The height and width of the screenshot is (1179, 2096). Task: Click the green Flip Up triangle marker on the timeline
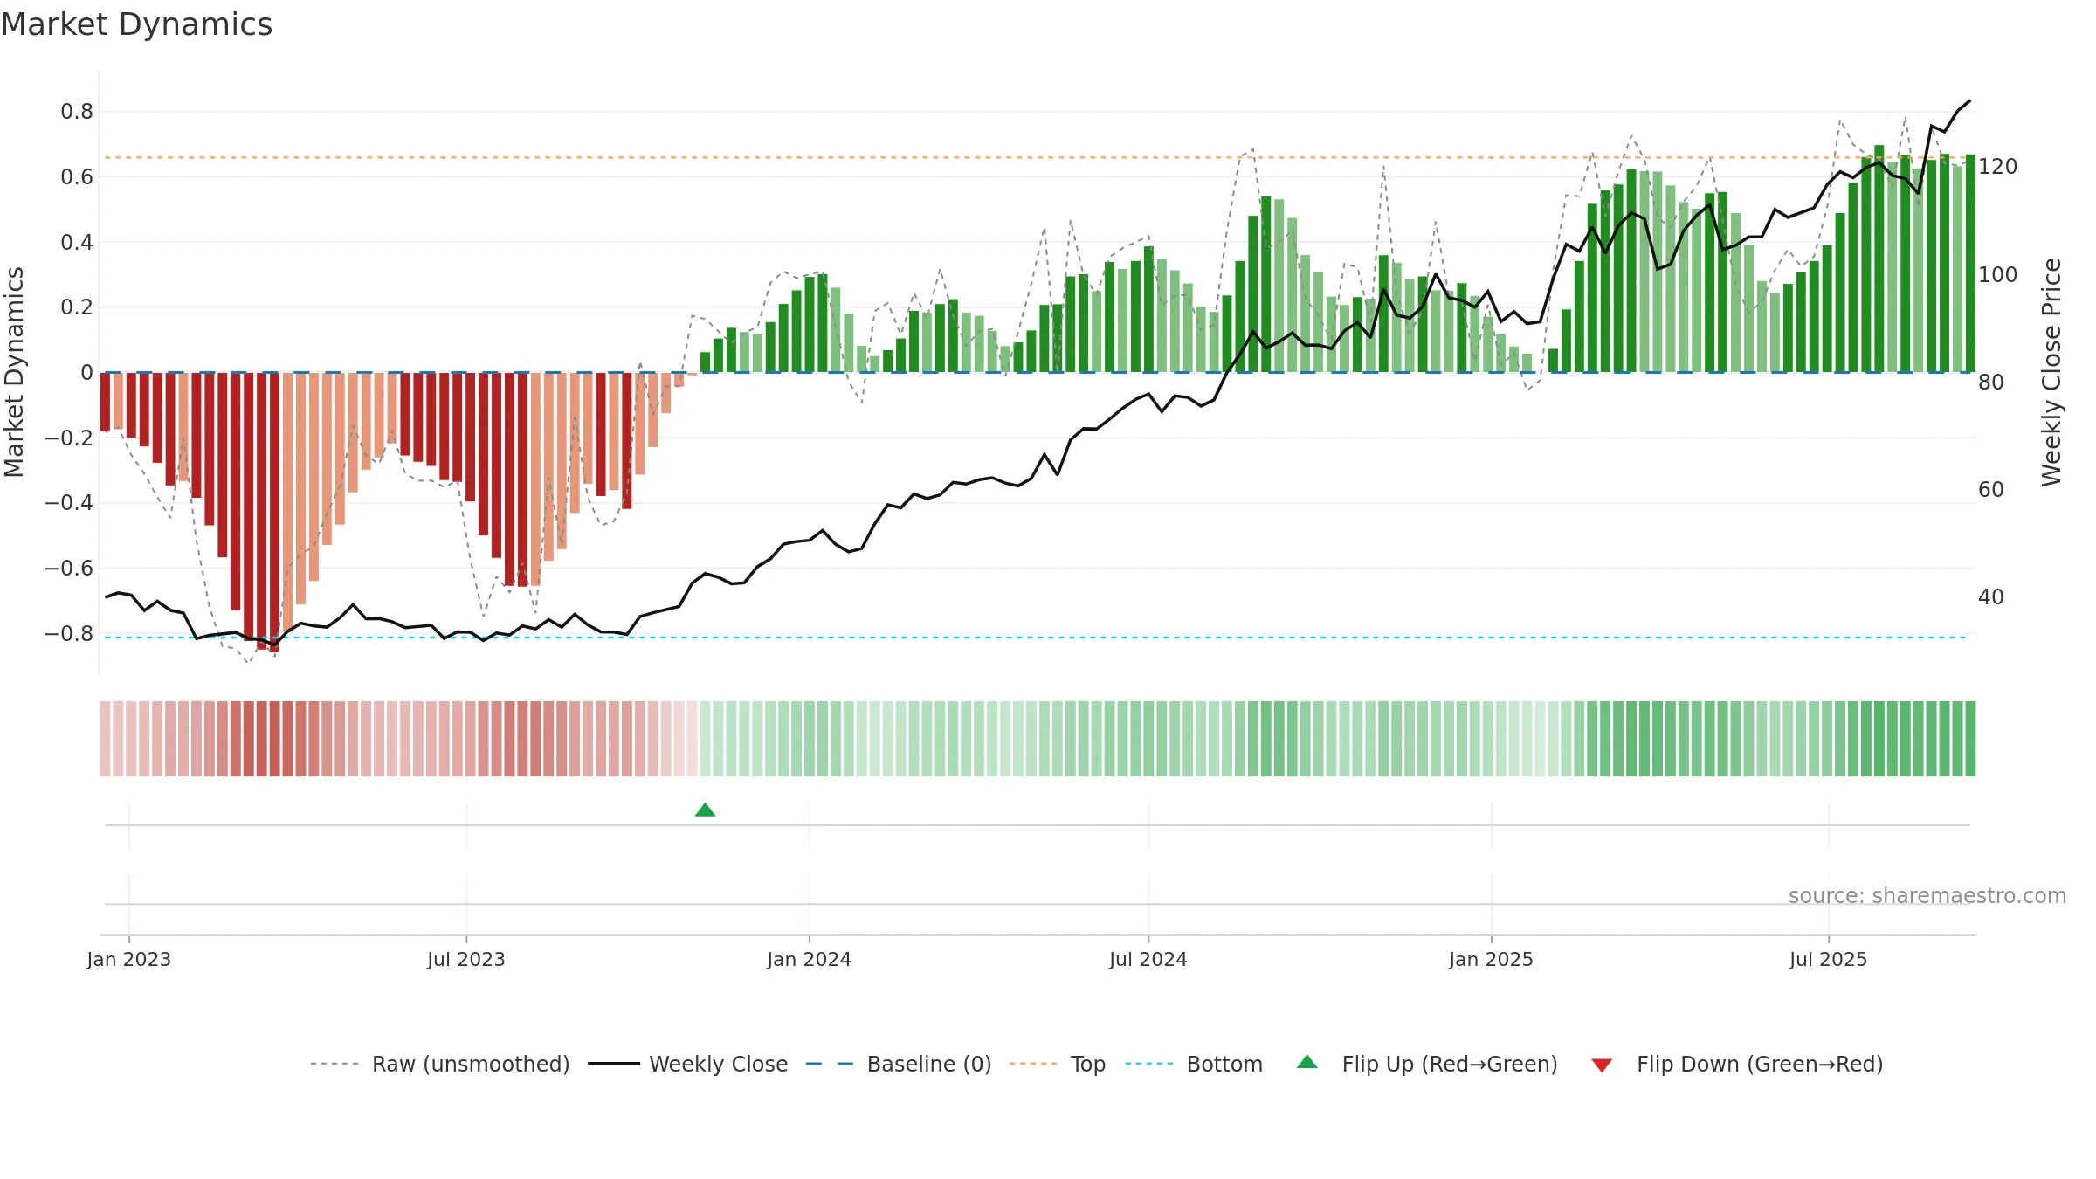(x=705, y=810)
